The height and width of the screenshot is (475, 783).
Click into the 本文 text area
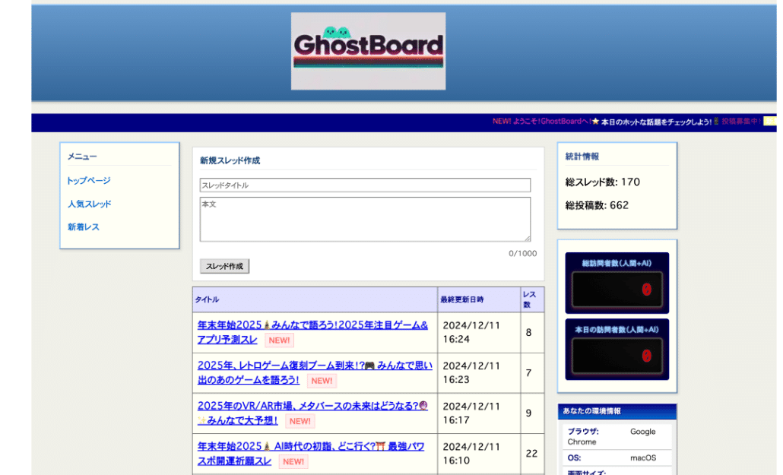pyautogui.click(x=365, y=219)
